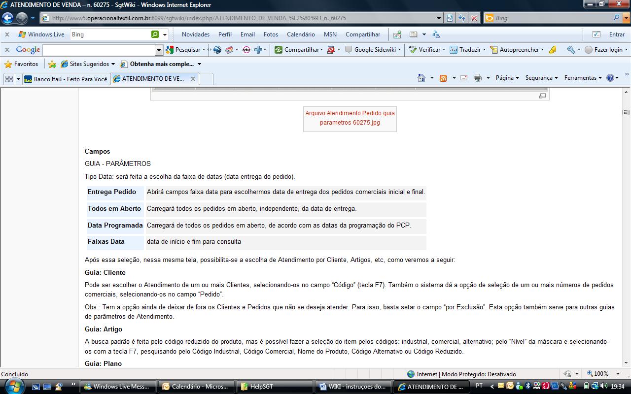Click the Google toolbar highlighter icon
This screenshot has height=394, width=631.
click(553, 50)
